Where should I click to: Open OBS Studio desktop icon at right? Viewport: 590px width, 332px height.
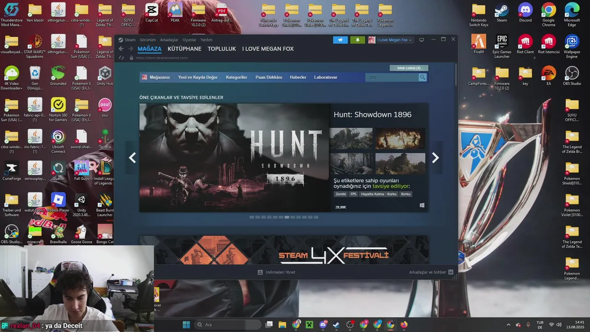(x=572, y=76)
